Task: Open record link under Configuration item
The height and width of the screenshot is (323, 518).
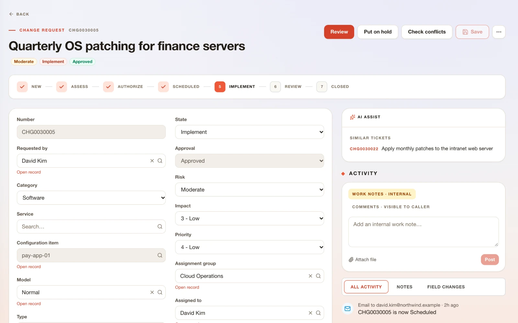Action: pos(29,267)
